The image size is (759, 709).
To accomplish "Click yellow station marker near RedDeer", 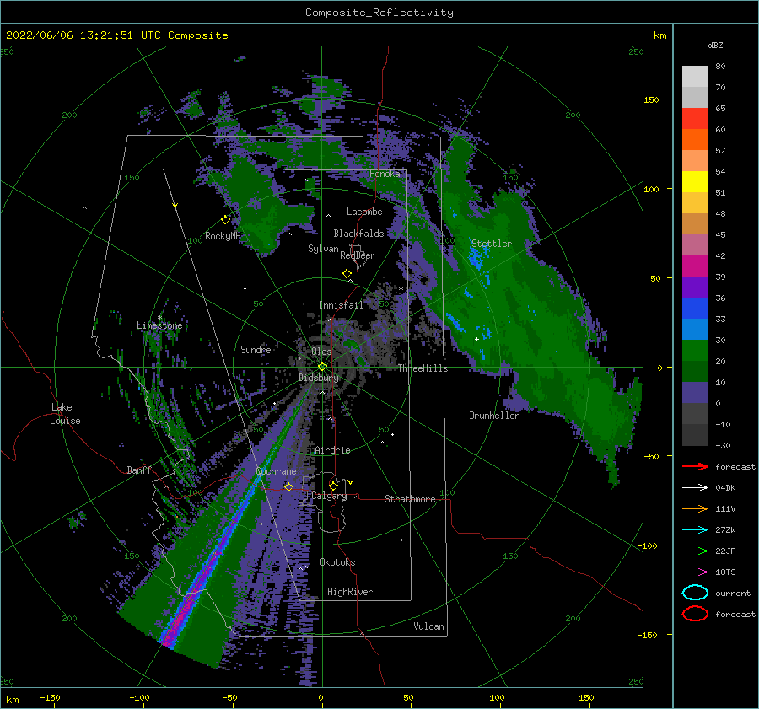I will pyautogui.click(x=347, y=274).
